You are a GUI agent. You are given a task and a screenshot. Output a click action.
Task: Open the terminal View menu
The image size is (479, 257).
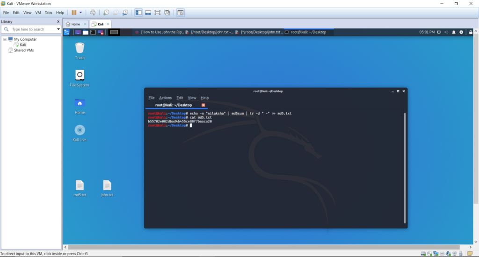click(x=192, y=98)
